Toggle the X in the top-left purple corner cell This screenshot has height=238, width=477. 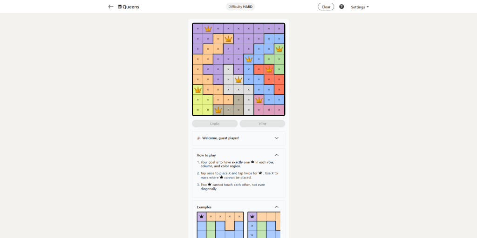198,28
